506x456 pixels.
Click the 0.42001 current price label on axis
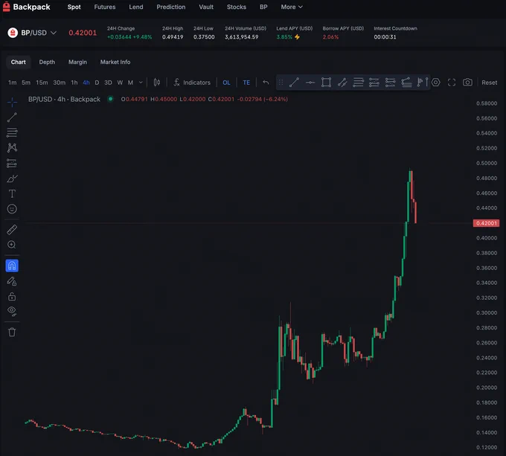(x=486, y=223)
